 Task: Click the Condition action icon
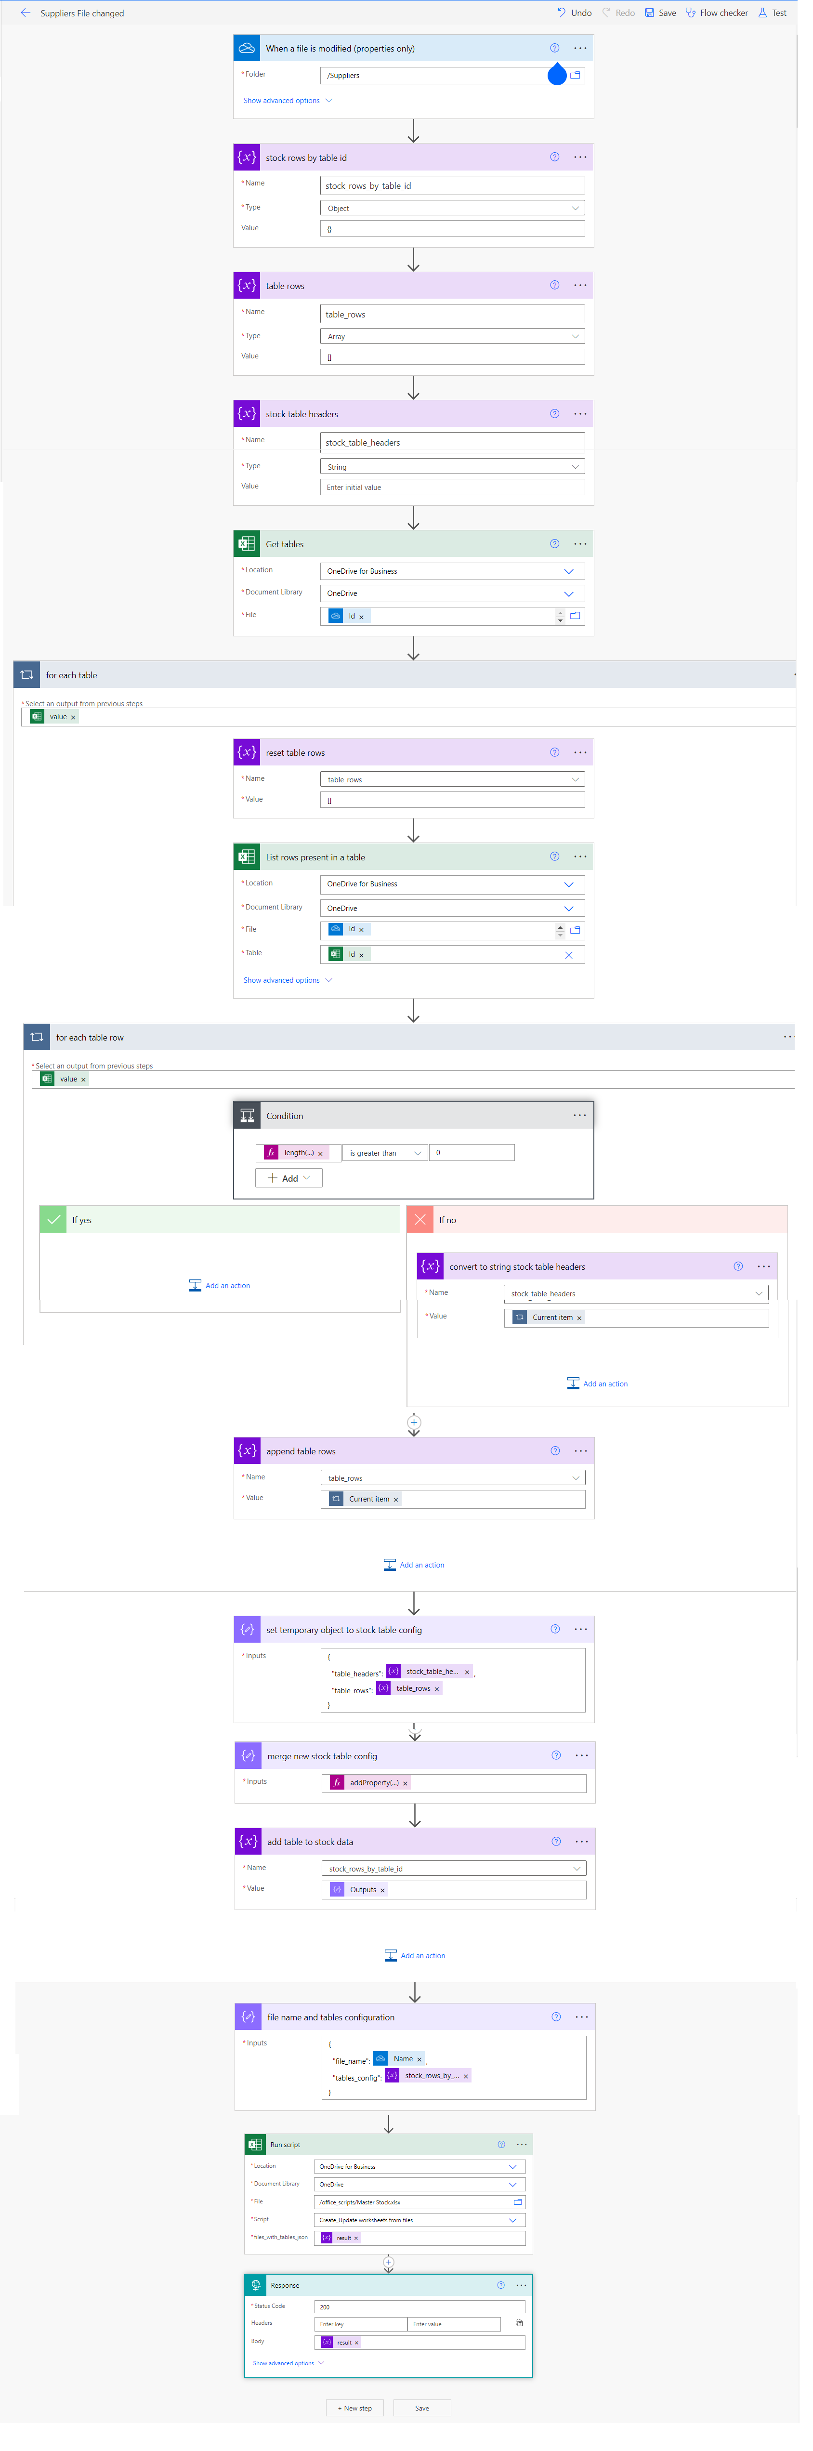(x=247, y=1115)
